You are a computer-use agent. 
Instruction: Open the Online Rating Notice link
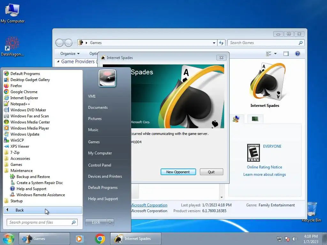point(264,167)
